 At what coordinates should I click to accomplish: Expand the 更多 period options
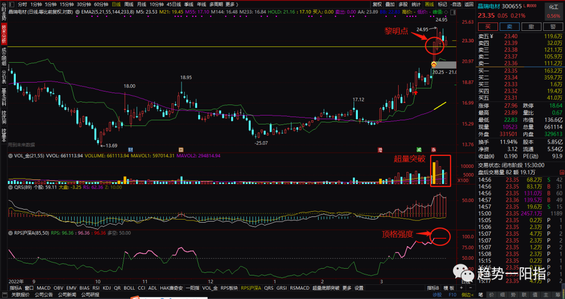(231, 4)
